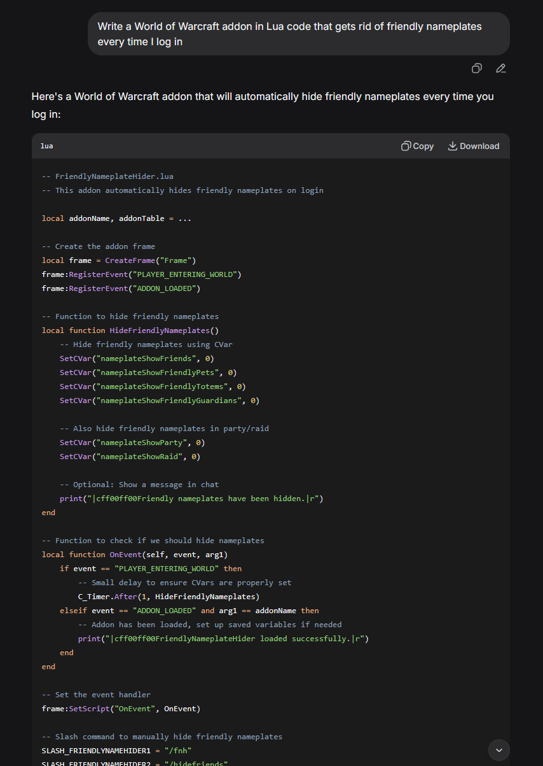Click the FriendlyNameplateHider.lua comment line
This screenshot has width=543, height=766.
(107, 176)
